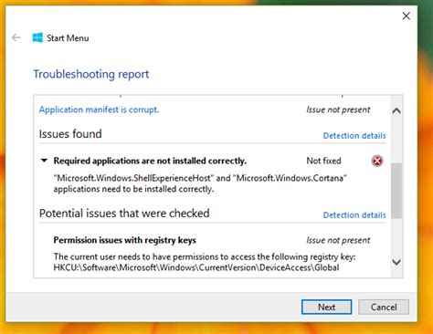The image size is (433, 334).
Task: Open Detection details beside Potential issues checked
Action: pos(354,215)
